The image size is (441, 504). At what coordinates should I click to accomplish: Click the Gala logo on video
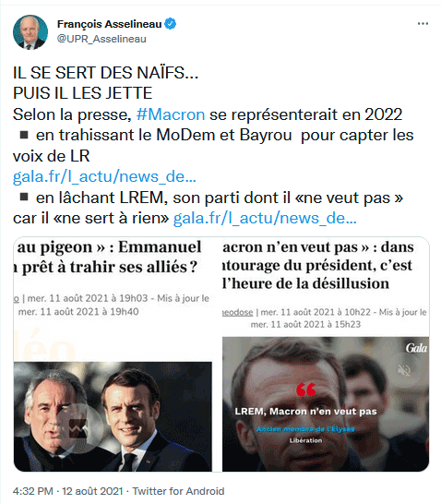[416, 348]
